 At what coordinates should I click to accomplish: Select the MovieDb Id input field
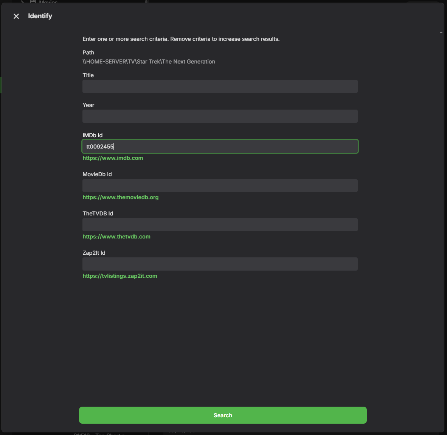220,186
